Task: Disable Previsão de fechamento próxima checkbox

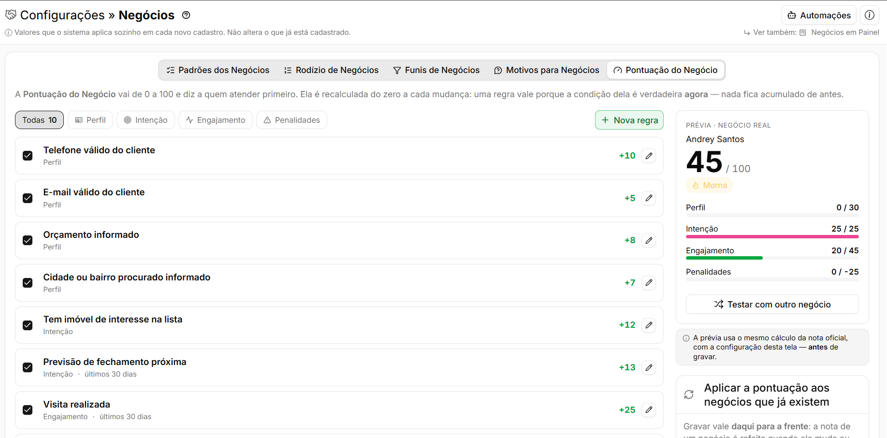Action: click(28, 367)
